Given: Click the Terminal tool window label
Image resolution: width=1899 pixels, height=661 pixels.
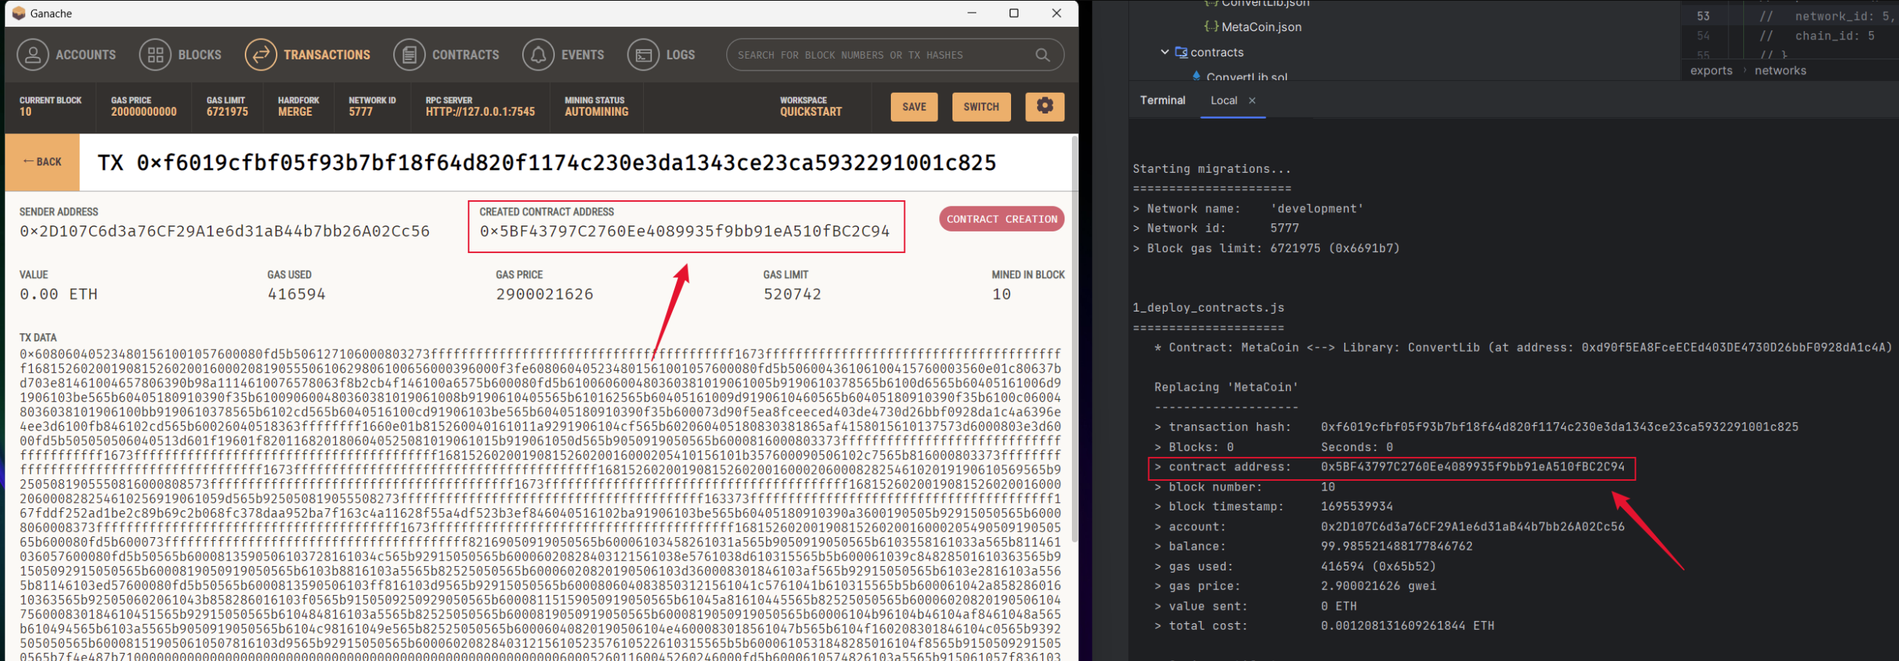Looking at the screenshot, I should [x=1162, y=100].
